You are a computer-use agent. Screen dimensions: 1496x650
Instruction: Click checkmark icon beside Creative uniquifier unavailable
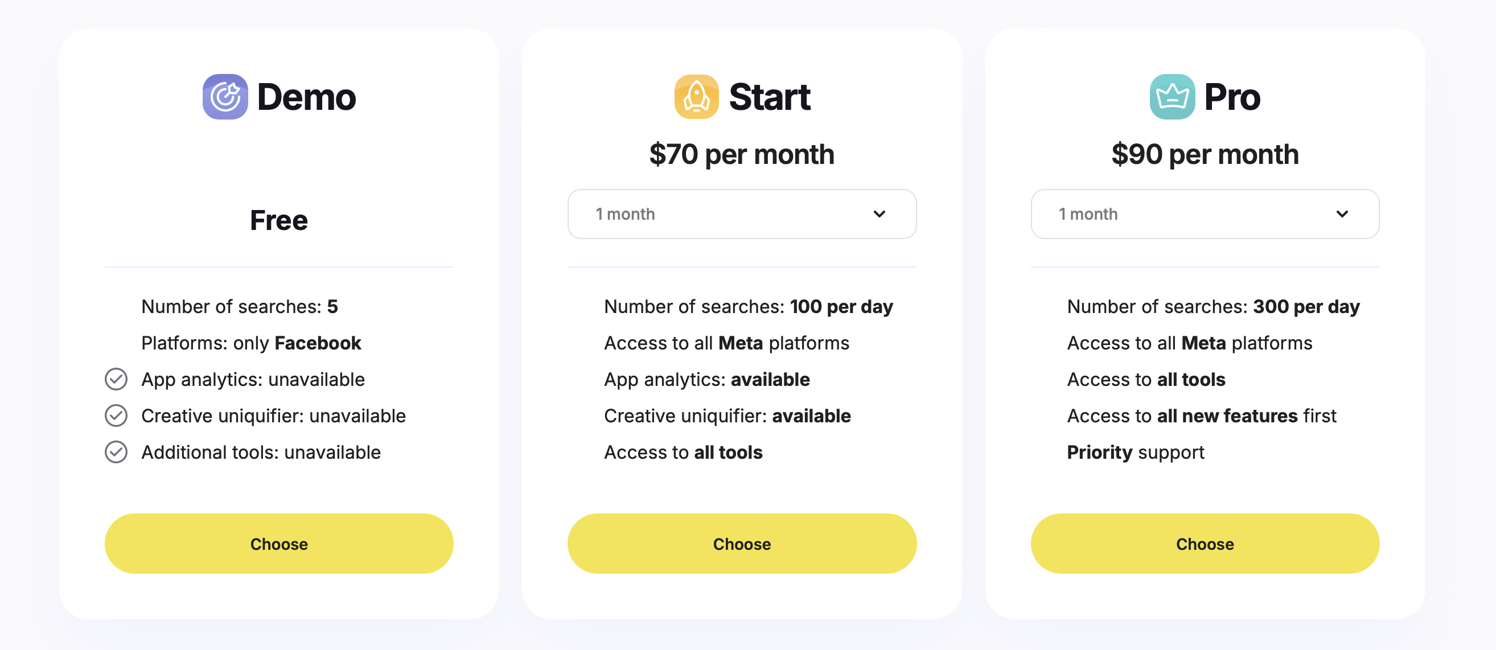pos(116,416)
